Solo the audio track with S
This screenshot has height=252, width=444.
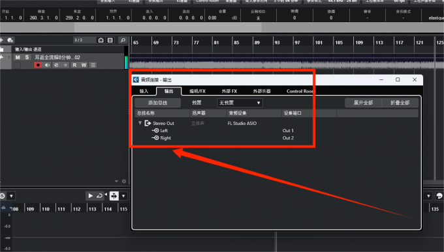point(27,57)
